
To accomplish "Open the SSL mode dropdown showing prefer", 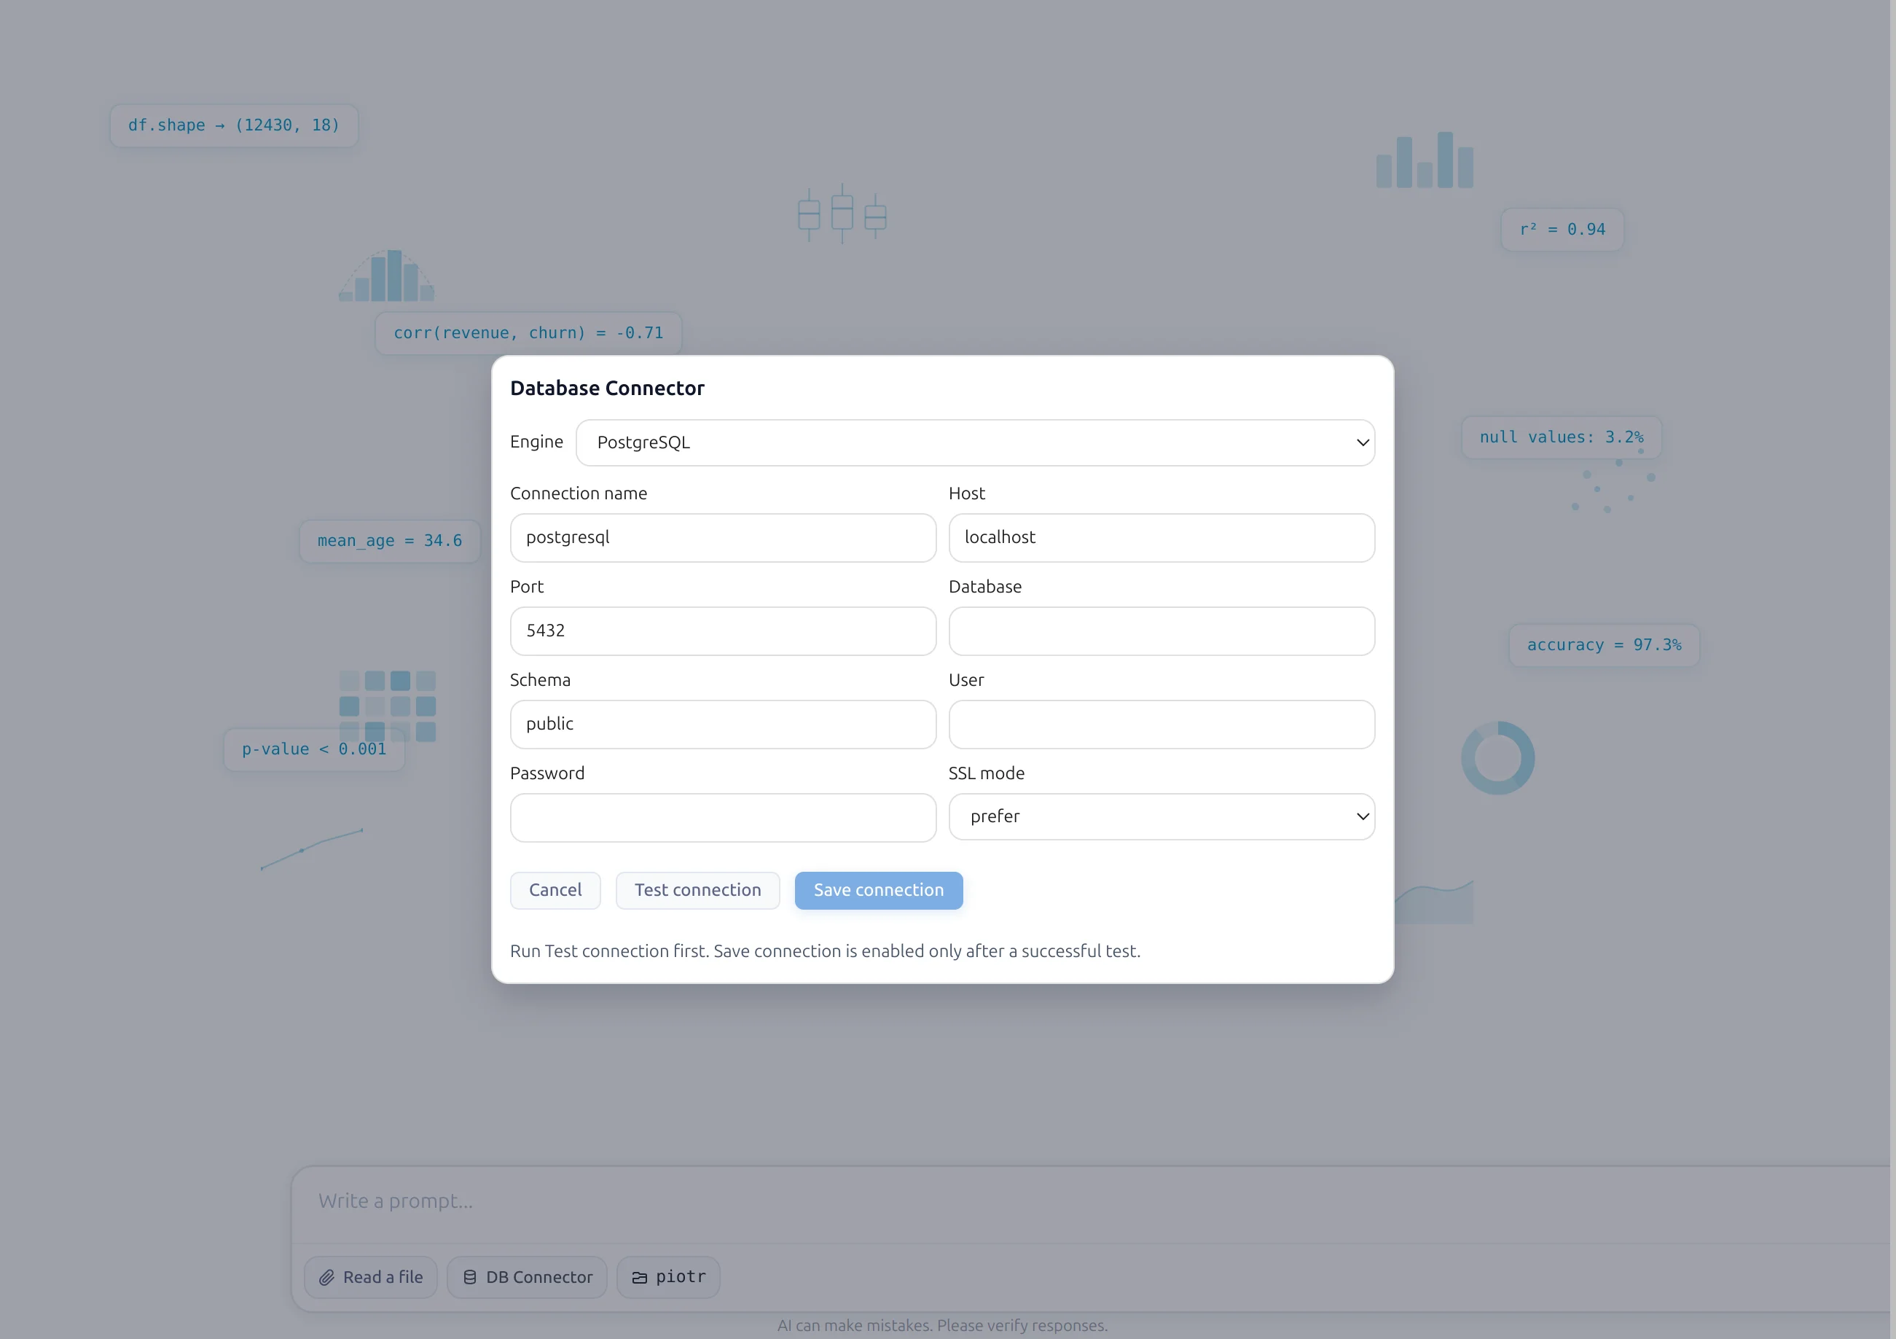I will (1160, 816).
